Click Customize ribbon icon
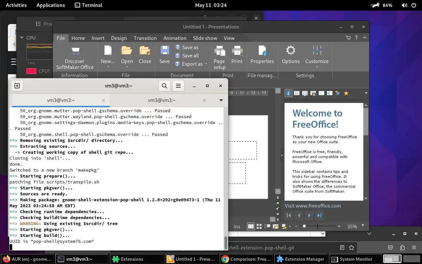This screenshot has height=264, width=422. tap(317, 50)
